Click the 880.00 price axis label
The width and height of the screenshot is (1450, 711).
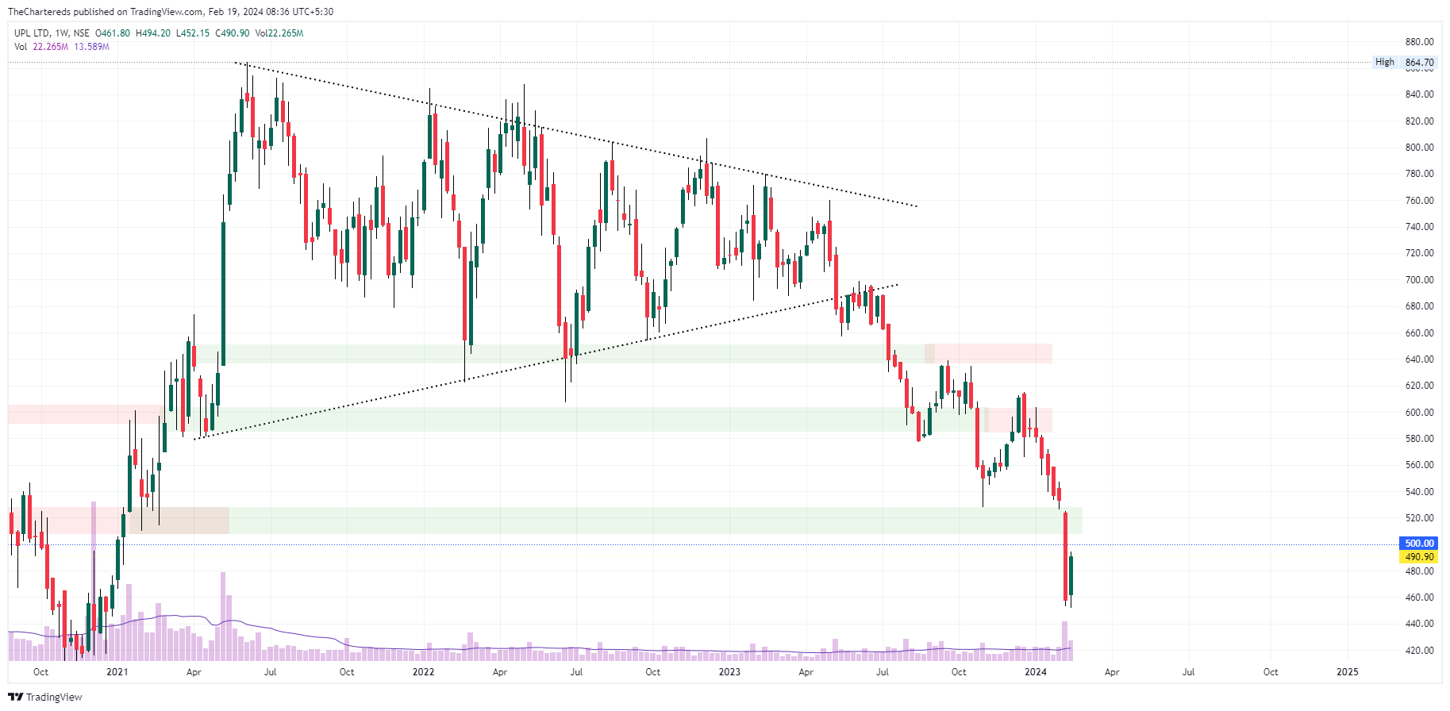coord(1419,42)
